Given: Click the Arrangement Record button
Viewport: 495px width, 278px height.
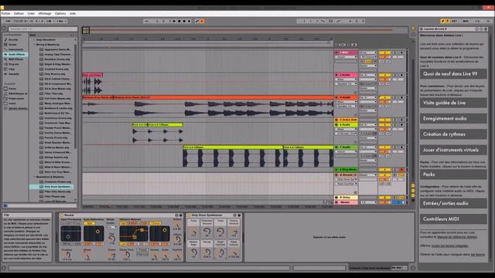Looking at the screenshot, I should tap(184, 21).
